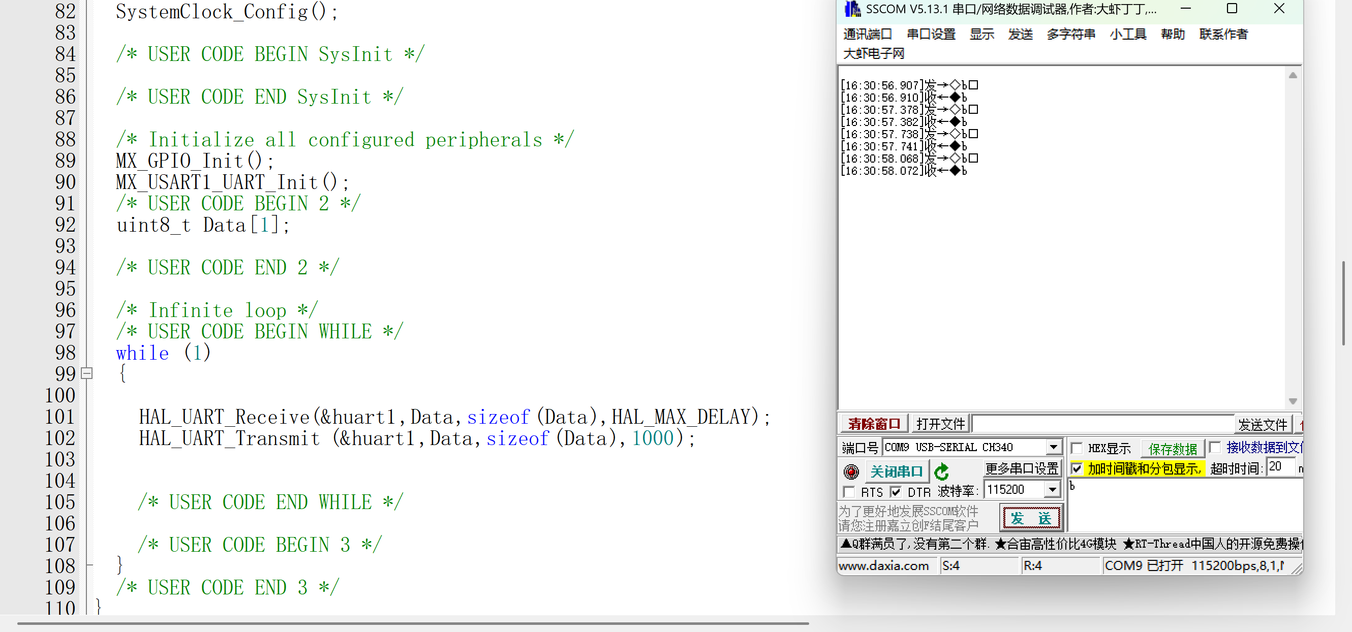Open the 串口设置 menu
The height and width of the screenshot is (632, 1352).
(931, 35)
